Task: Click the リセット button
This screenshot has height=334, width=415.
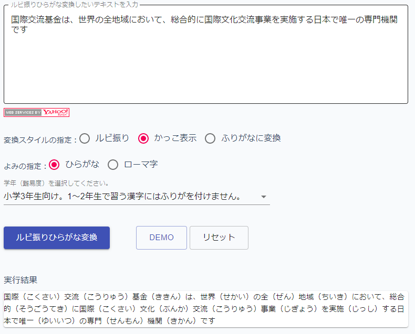Action: [x=219, y=238]
